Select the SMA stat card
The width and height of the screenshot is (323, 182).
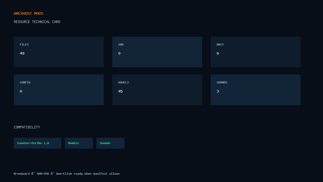point(157,52)
